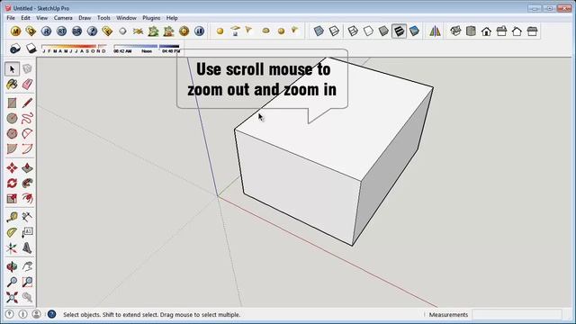576x324 pixels.
Task: Toggle Show/Hide Shadows
Action: click(x=31, y=49)
